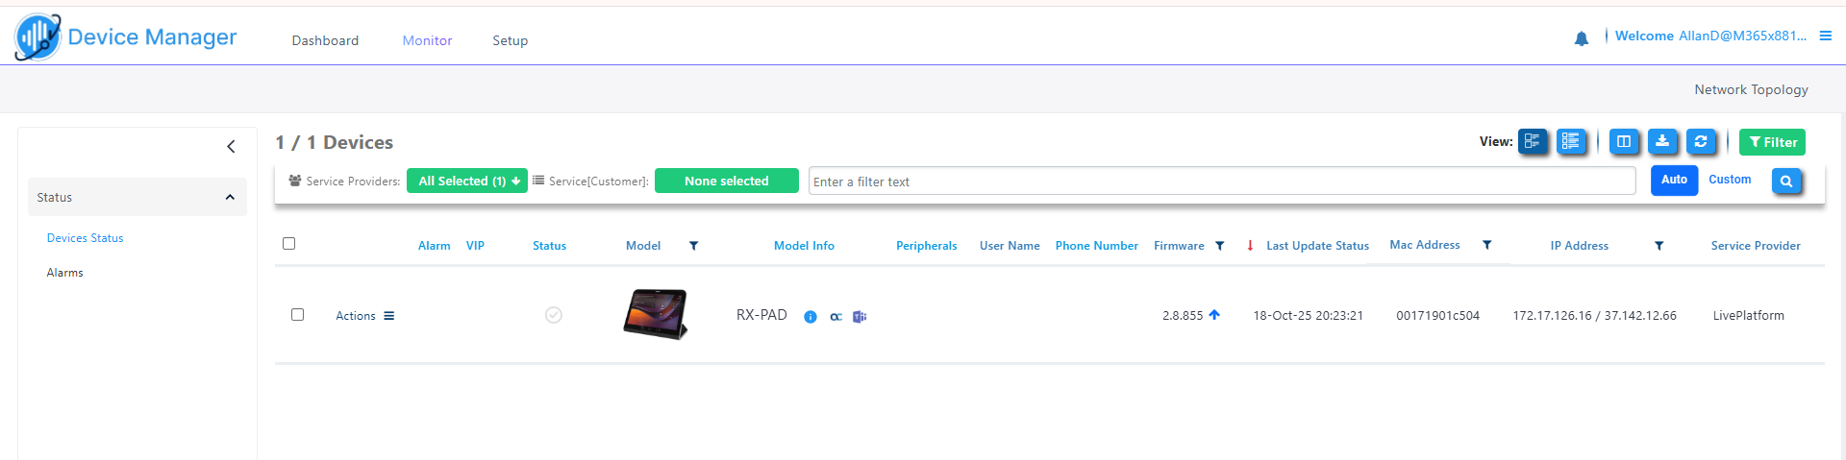Screen dimensions: 1846x460
Task: Click the notification bell icon
Action: click(x=1581, y=38)
